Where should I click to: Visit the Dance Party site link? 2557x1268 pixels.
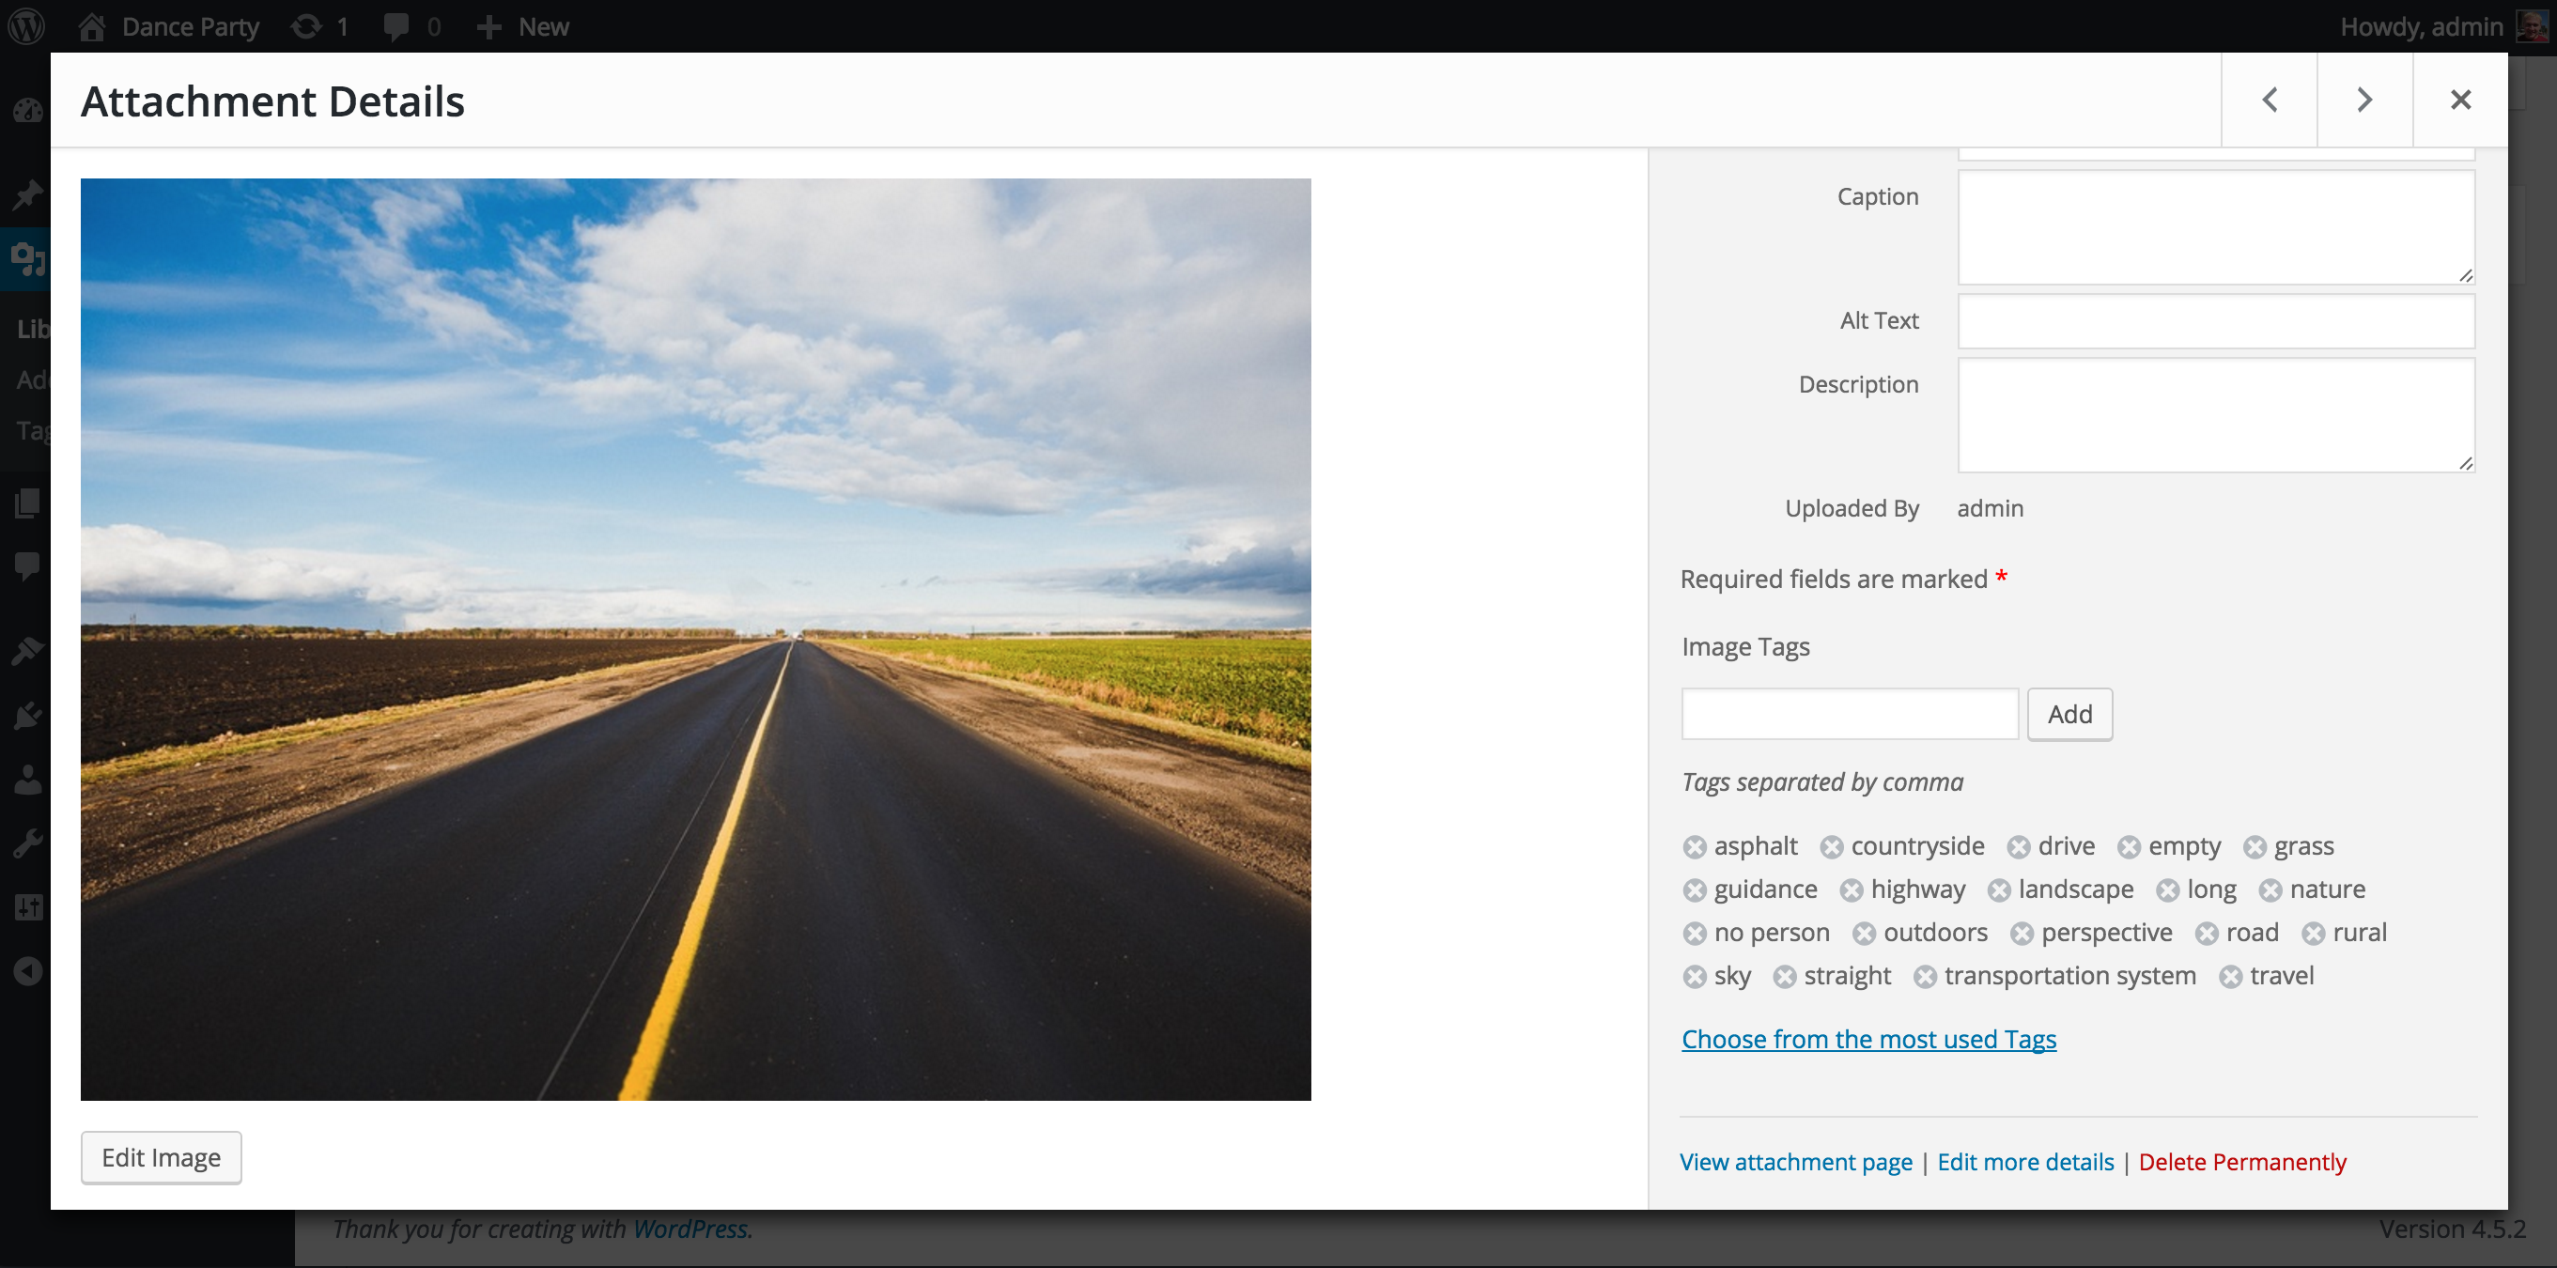point(169,25)
